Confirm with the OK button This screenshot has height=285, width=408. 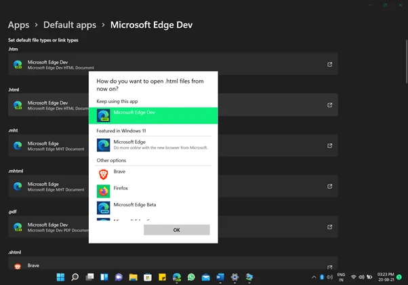[x=177, y=230]
